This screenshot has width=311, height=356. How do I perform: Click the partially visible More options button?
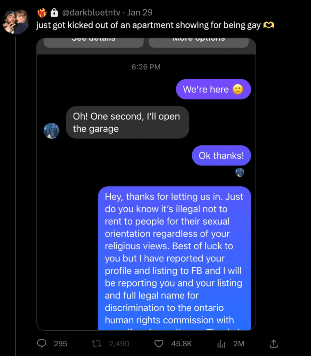coord(199,41)
